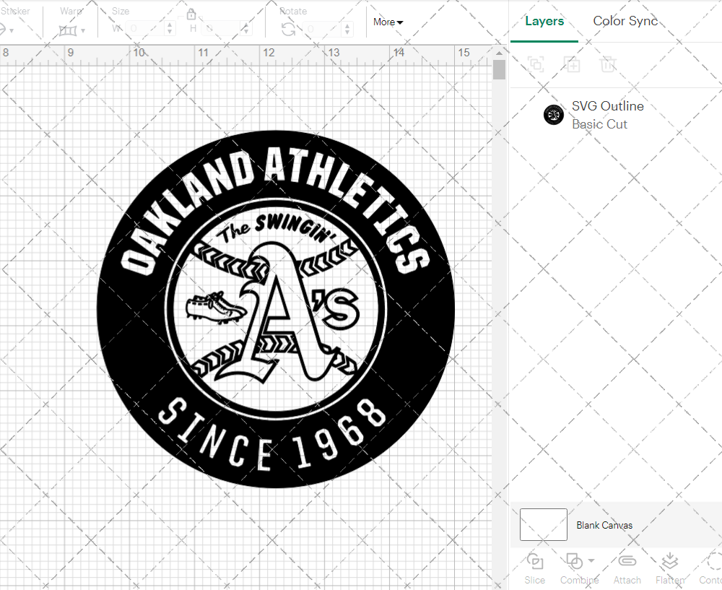This screenshot has height=590, width=722.
Task: Click the Blank Canvas label
Action: coord(605,525)
